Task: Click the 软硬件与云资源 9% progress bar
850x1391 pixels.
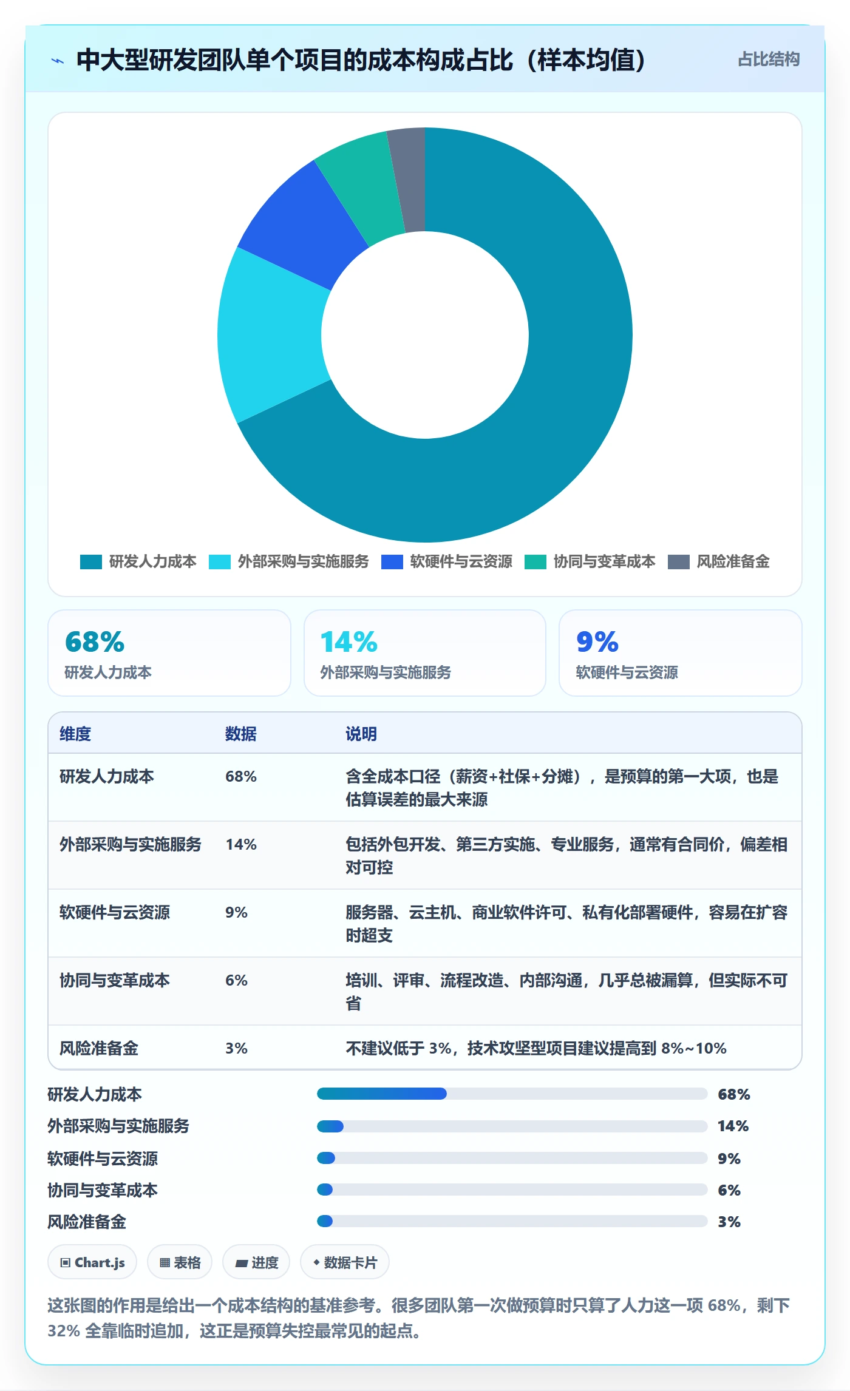Action: 512,1158
